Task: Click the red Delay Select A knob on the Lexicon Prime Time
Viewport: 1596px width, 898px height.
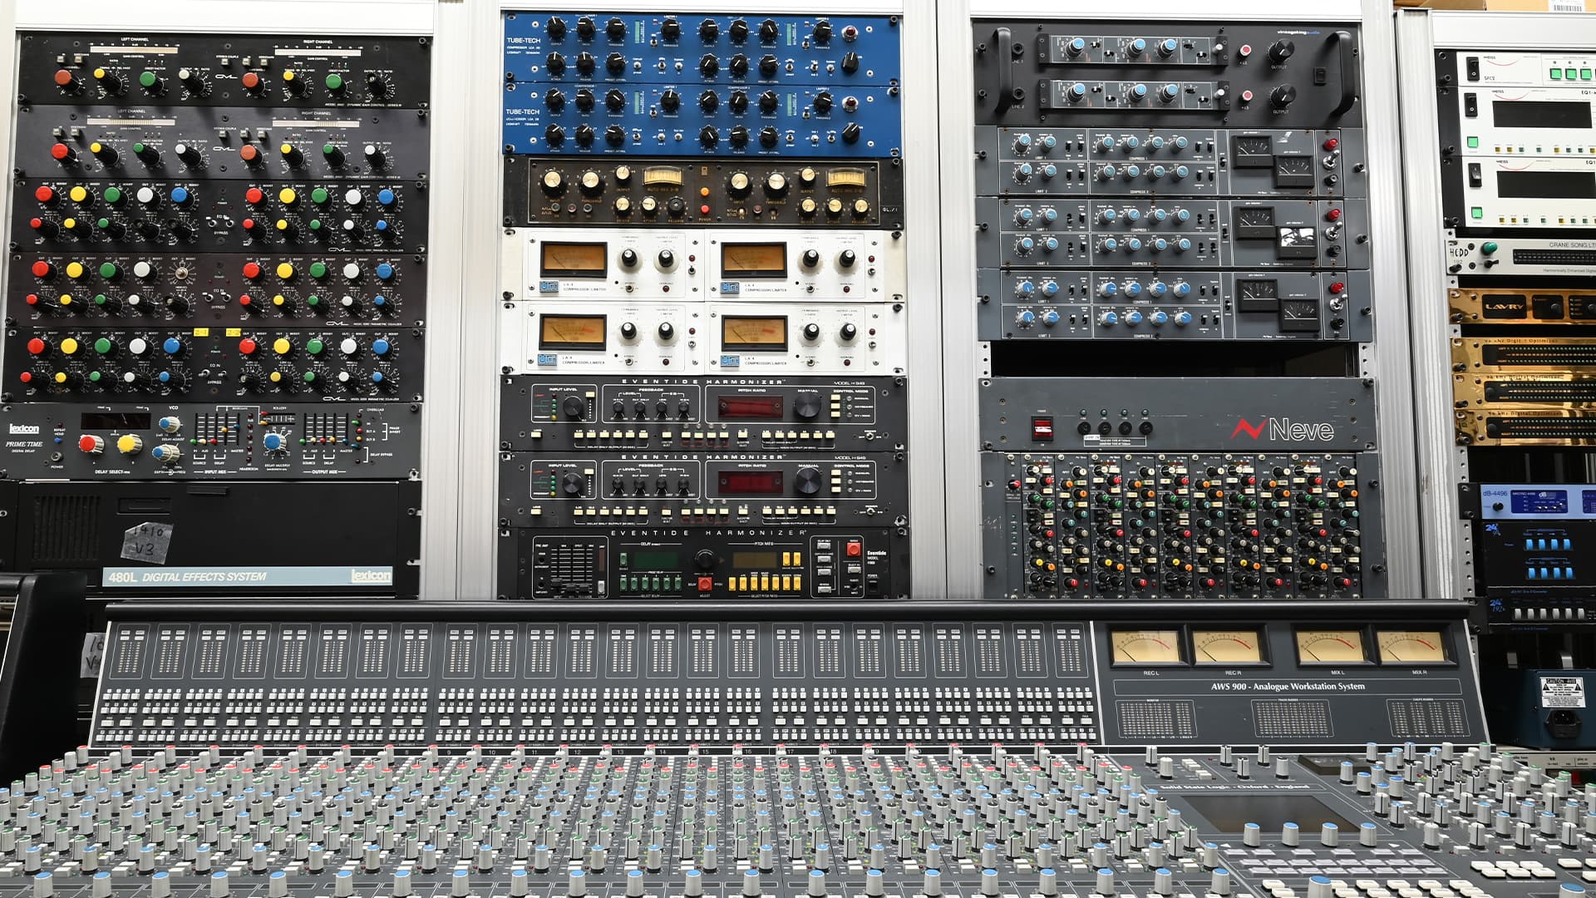Action: click(x=89, y=444)
